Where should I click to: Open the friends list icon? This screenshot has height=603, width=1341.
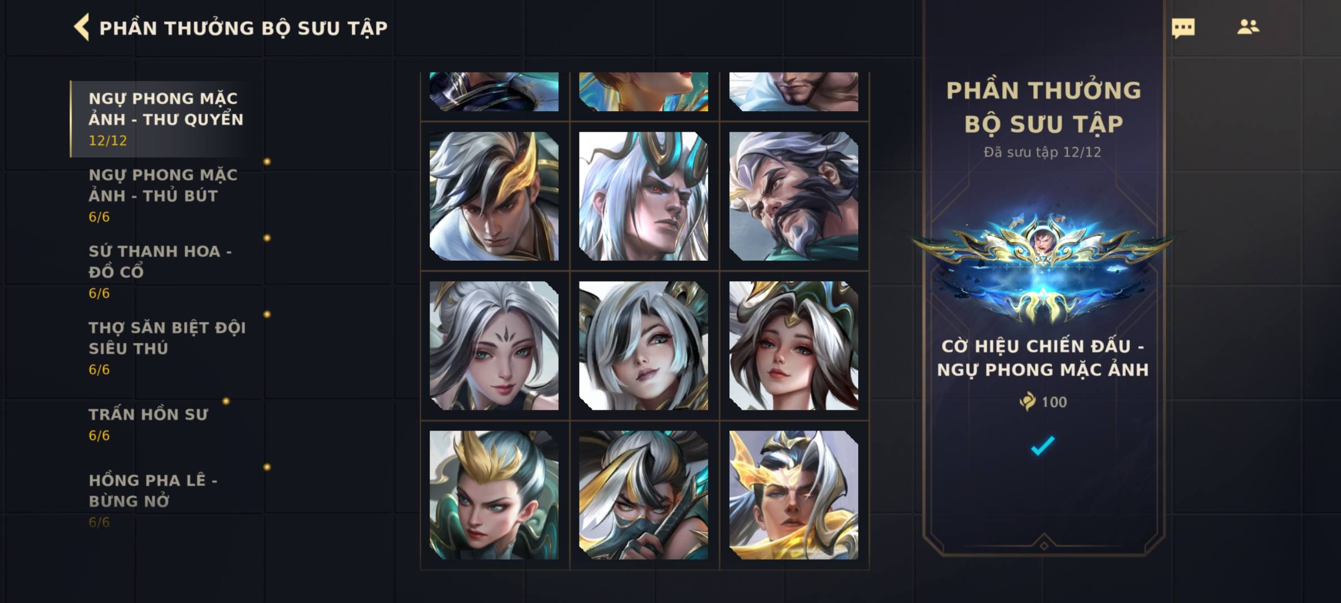point(1248,27)
